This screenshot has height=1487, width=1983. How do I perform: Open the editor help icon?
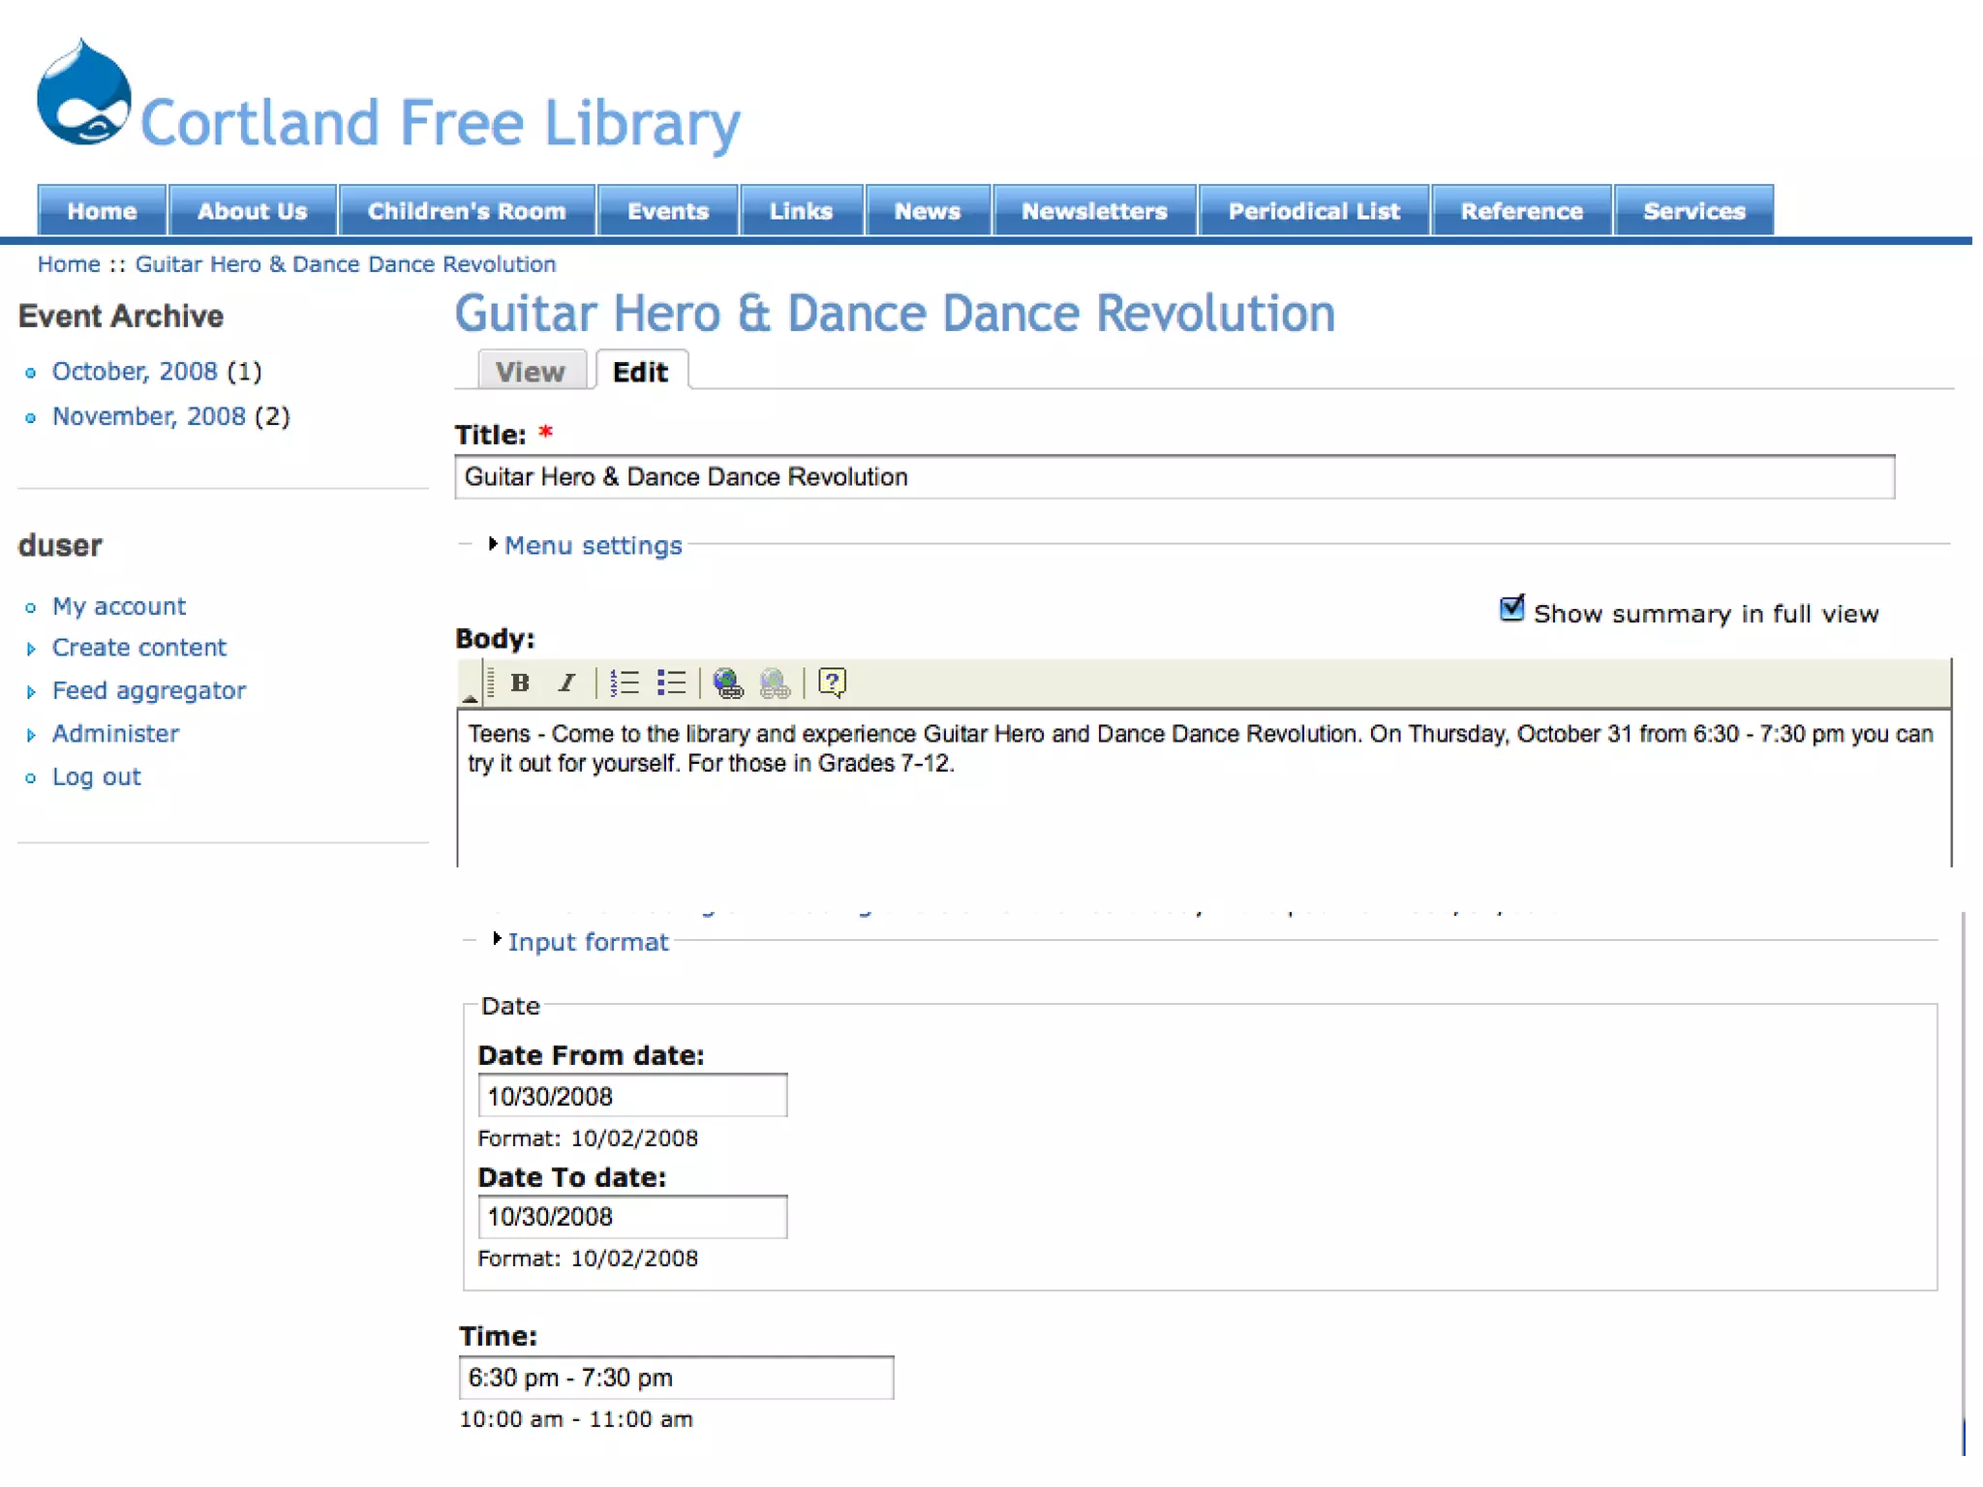click(x=832, y=683)
